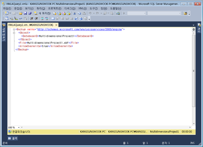Click the Database Engine Query icon after 새 쿼리
Screen dimensions: 203x147
pyautogui.click(x=55, y=13)
